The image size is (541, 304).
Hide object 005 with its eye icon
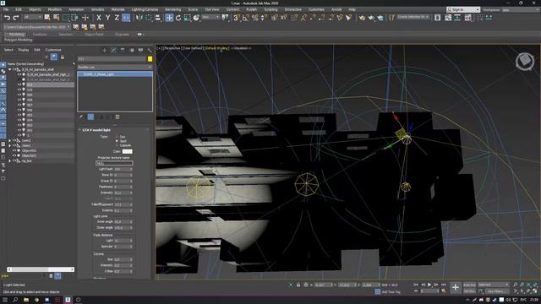click(19, 115)
